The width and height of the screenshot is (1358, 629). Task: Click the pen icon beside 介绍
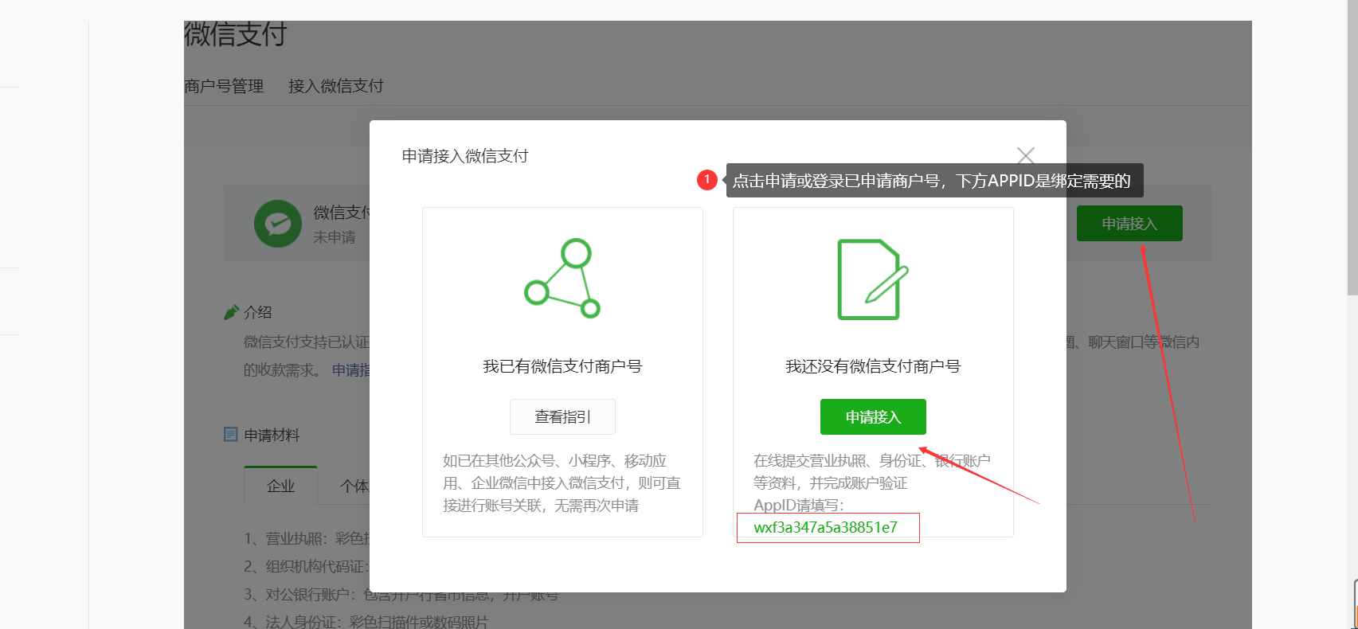pyautogui.click(x=231, y=312)
